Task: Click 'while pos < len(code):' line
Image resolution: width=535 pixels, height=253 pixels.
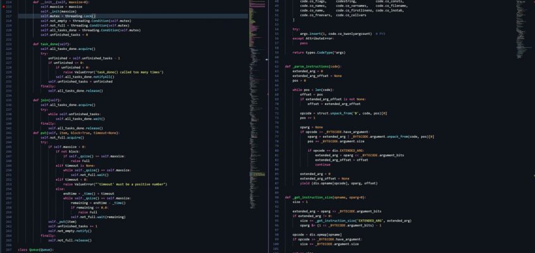Action: (x=313, y=90)
